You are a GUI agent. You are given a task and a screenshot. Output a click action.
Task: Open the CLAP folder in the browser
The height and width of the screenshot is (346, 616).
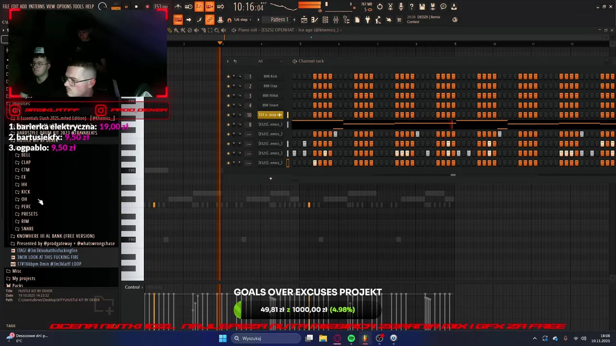click(x=26, y=162)
